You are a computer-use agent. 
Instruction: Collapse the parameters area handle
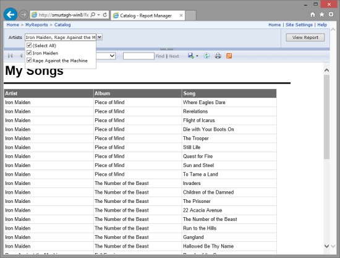[166, 49]
